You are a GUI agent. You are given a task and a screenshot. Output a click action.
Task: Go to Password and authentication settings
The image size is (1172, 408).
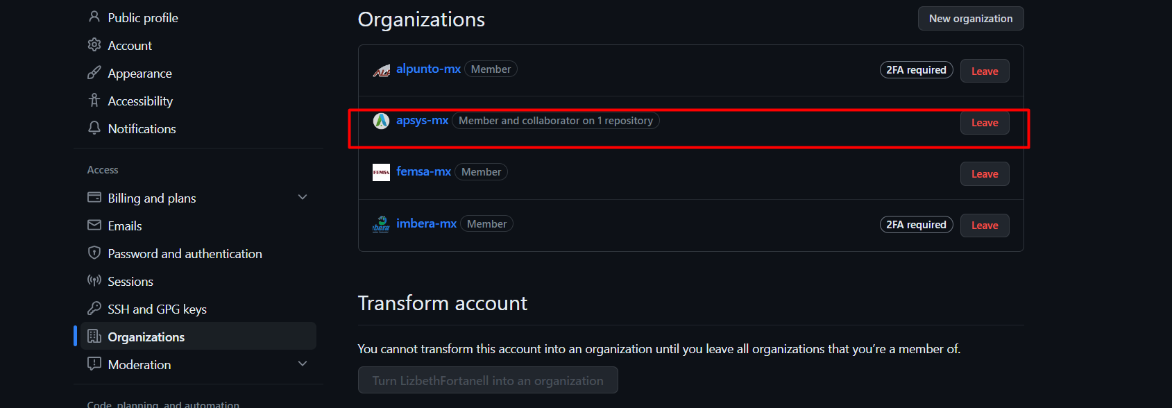[x=185, y=254]
